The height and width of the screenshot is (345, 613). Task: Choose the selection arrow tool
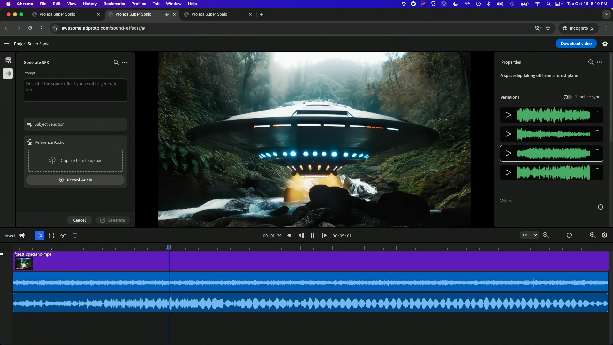[40, 235]
